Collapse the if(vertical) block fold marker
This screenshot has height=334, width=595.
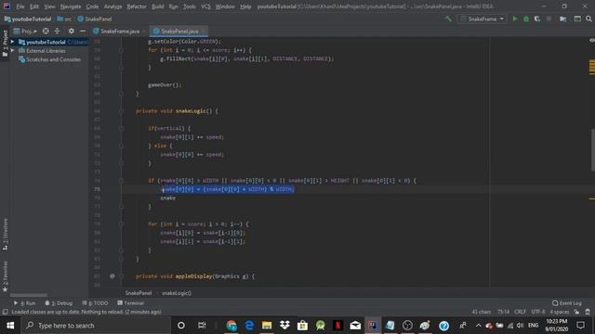122,128
